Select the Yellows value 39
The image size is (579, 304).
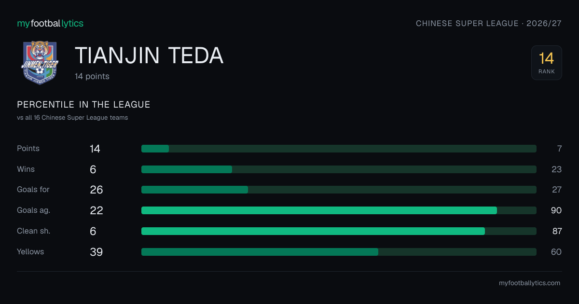click(96, 252)
